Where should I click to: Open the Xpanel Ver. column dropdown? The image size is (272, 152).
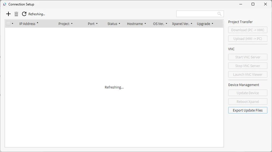(191, 24)
